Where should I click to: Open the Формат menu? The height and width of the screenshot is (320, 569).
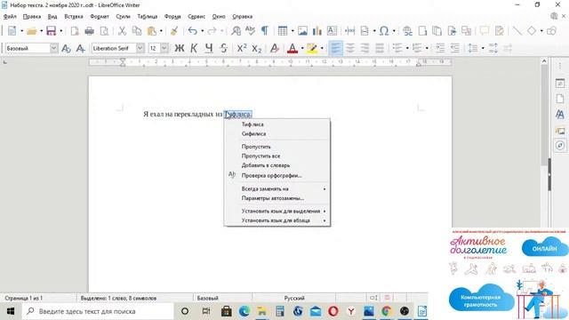tap(100, 16)
